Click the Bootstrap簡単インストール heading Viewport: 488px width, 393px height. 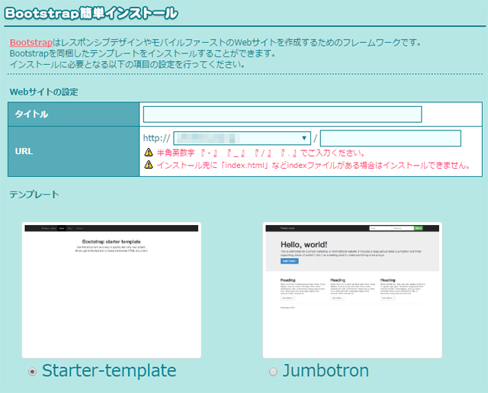click(x=91, y=13)
